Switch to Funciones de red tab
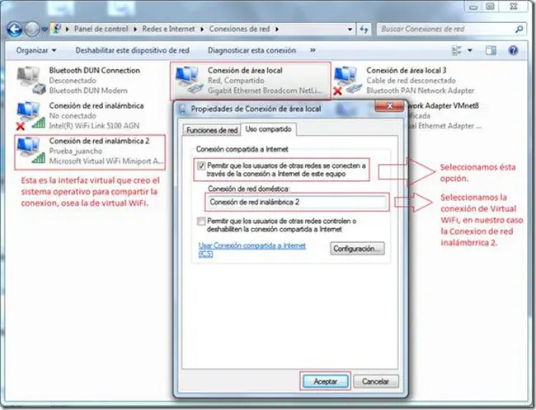 point(212,130)
